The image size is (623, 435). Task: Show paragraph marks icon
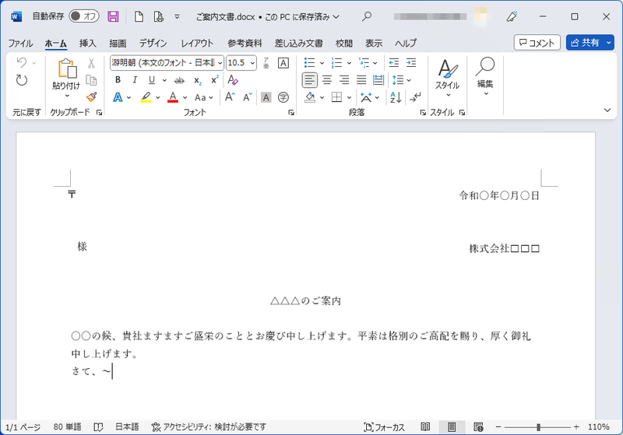[415, 97]
